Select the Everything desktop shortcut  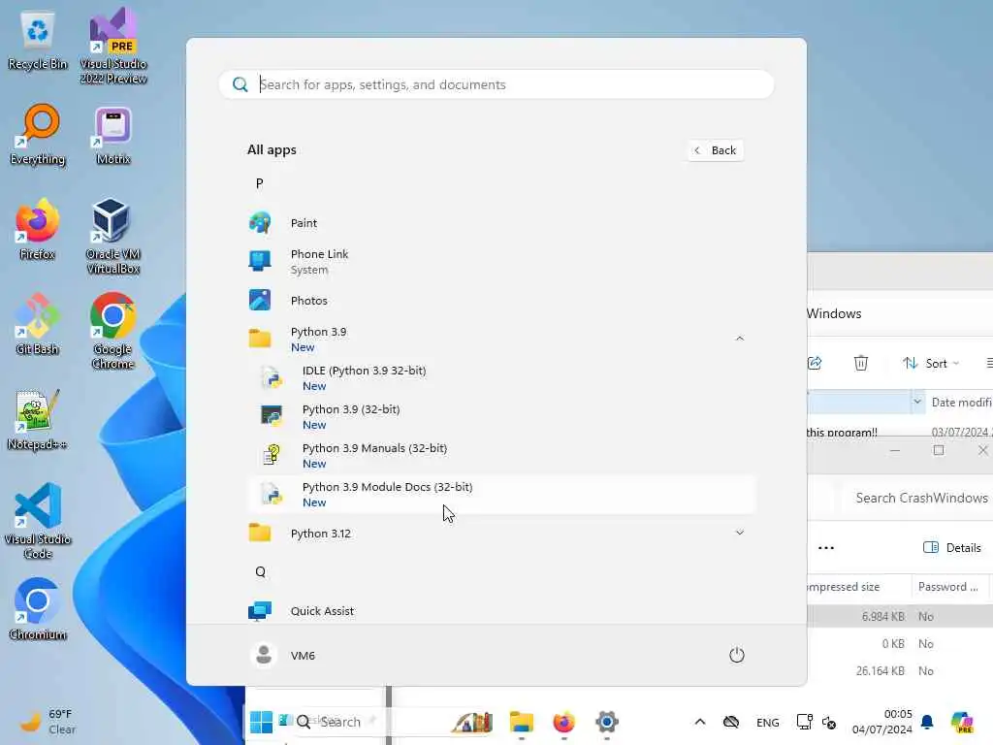pyautogui.click(x=38, y=134)
